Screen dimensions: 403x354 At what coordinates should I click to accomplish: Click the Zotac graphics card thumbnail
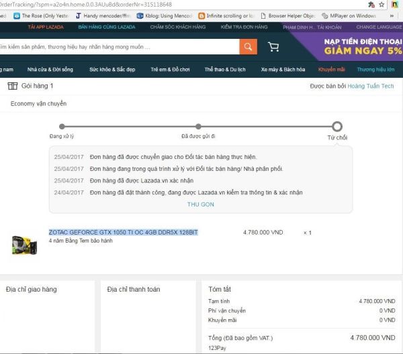pos(24,245)
